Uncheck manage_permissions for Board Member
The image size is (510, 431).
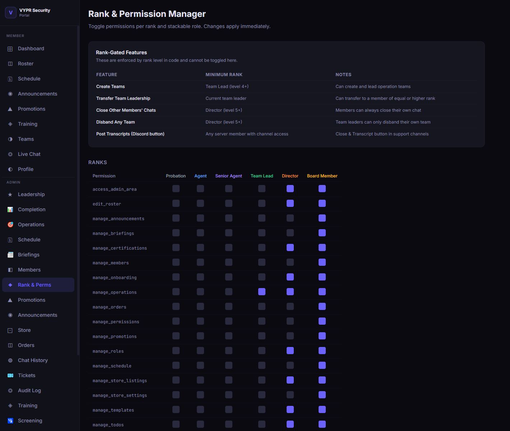point(322,321)
